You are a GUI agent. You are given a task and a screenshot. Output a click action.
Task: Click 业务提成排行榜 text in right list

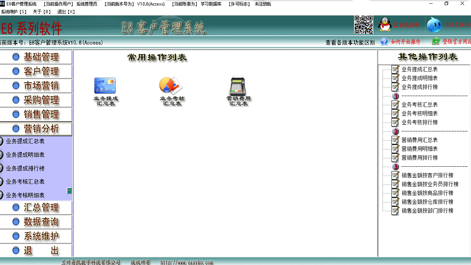click(x=419, y=87)
